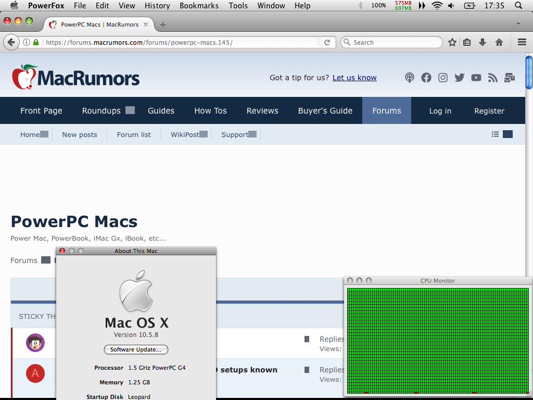Reload the page with the refresh icon
The image size is (533, 400).
[x=327, y=43]
